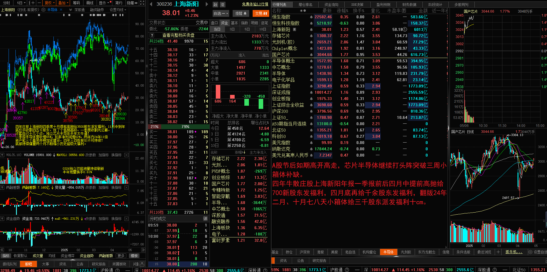Click the R marker beside 上海新阳 in list
Screen dimensions: 547x272
[x=294, y=29]
